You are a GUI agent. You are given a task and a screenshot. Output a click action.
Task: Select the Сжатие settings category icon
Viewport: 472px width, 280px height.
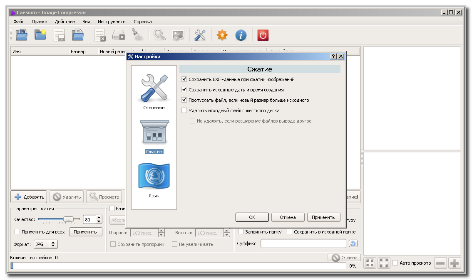tap(154, 137)
